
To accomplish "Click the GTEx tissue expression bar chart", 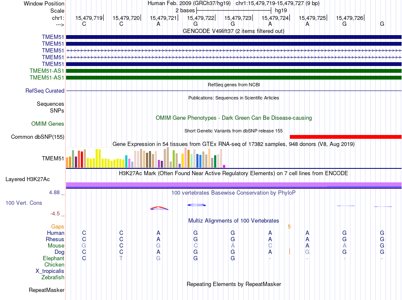I will (x=146, y=158).
